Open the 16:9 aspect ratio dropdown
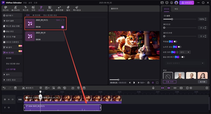This screenshot has height=114, width=211. [142, 83]
